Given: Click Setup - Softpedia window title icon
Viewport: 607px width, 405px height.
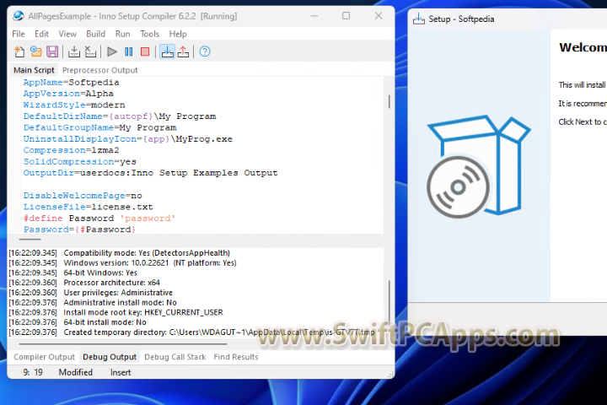Looking at the screenshot, I should [419, 19].
